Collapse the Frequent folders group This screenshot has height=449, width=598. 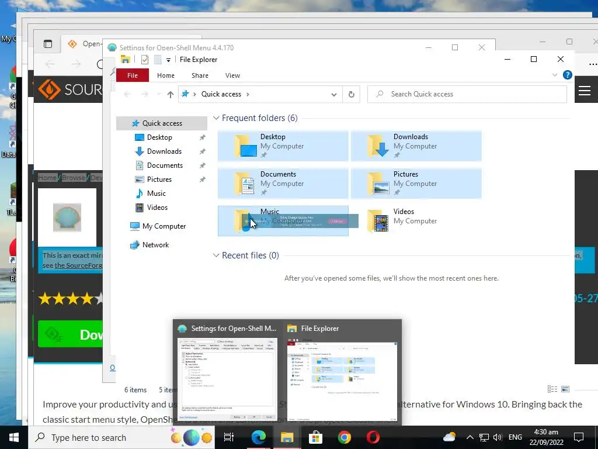pos(216,118)
